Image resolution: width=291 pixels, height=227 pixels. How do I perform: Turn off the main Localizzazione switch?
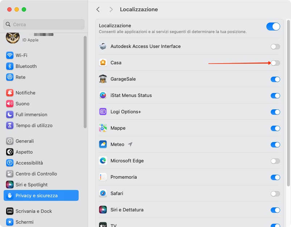(273, 27)
